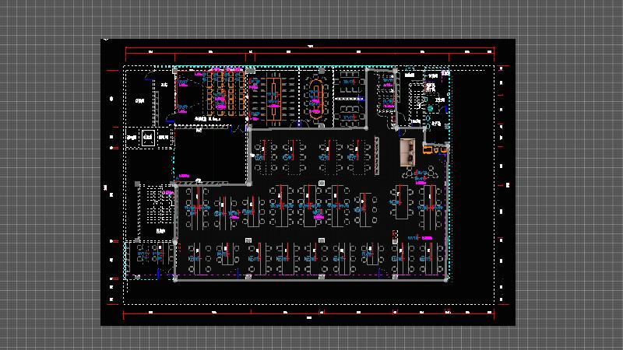This screenshot has width=623, height=350.
Task: Select the elevator box symbol on the left
Action: (x=148, y=138)
